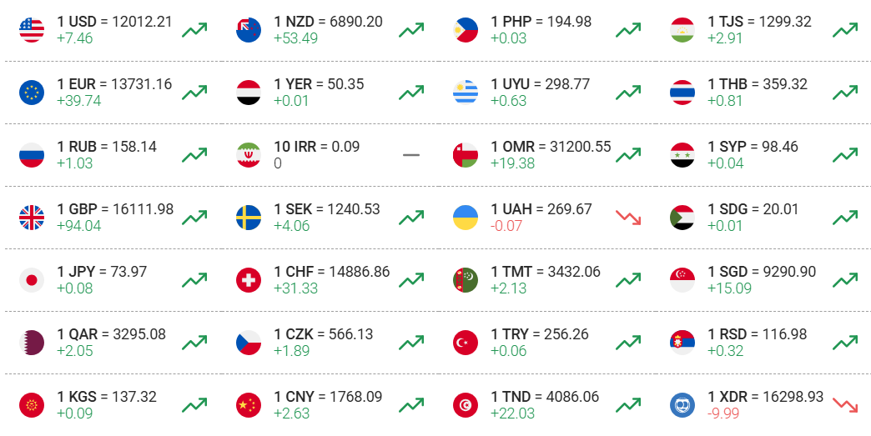Click the flat dash indicator for IRR
The image size is (871, 436).
click(x=411, y=155)
